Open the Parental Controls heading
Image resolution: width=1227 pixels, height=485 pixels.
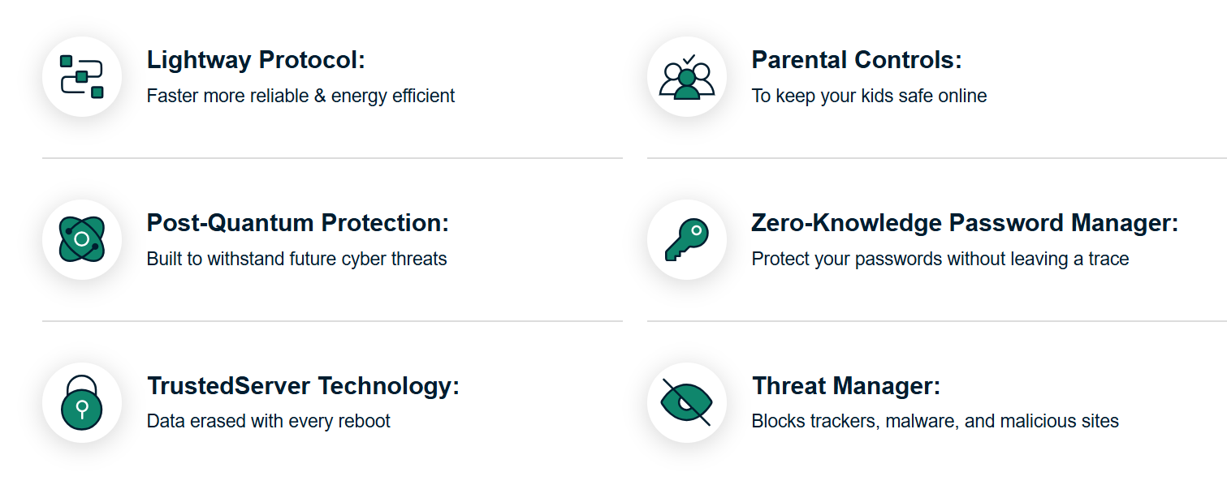pos(856,60)
